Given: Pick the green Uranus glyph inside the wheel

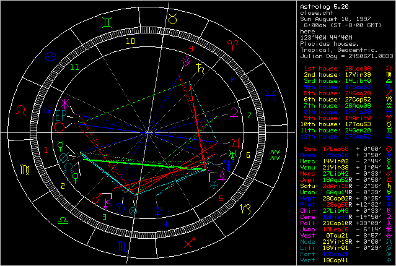Looking at the screenshot, I should pos(232,154).
